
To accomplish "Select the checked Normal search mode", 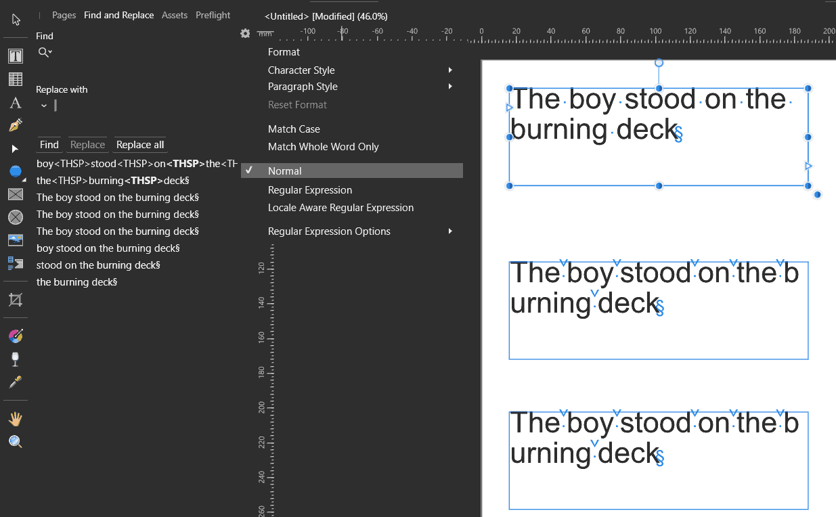I will (x=352, y=171).
